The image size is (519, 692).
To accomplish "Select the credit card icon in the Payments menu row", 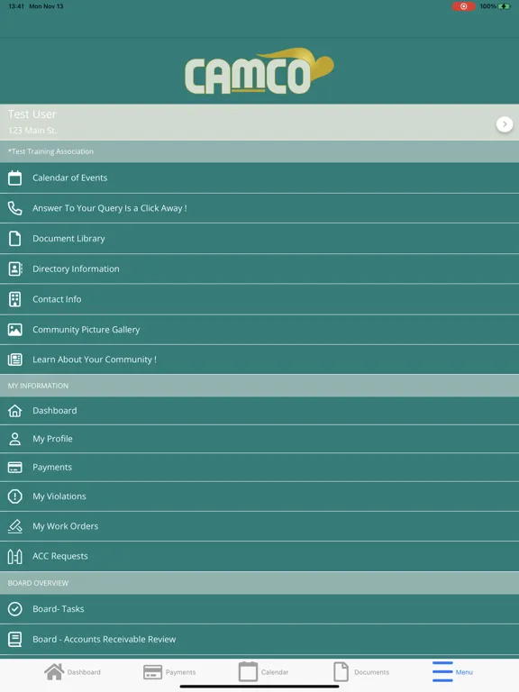I will [14, 468].
